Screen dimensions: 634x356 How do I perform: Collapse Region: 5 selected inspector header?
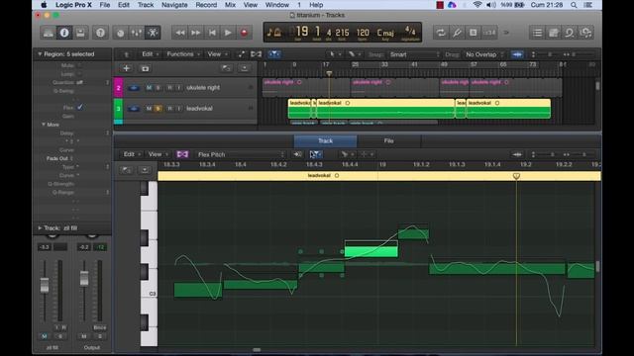40,54
